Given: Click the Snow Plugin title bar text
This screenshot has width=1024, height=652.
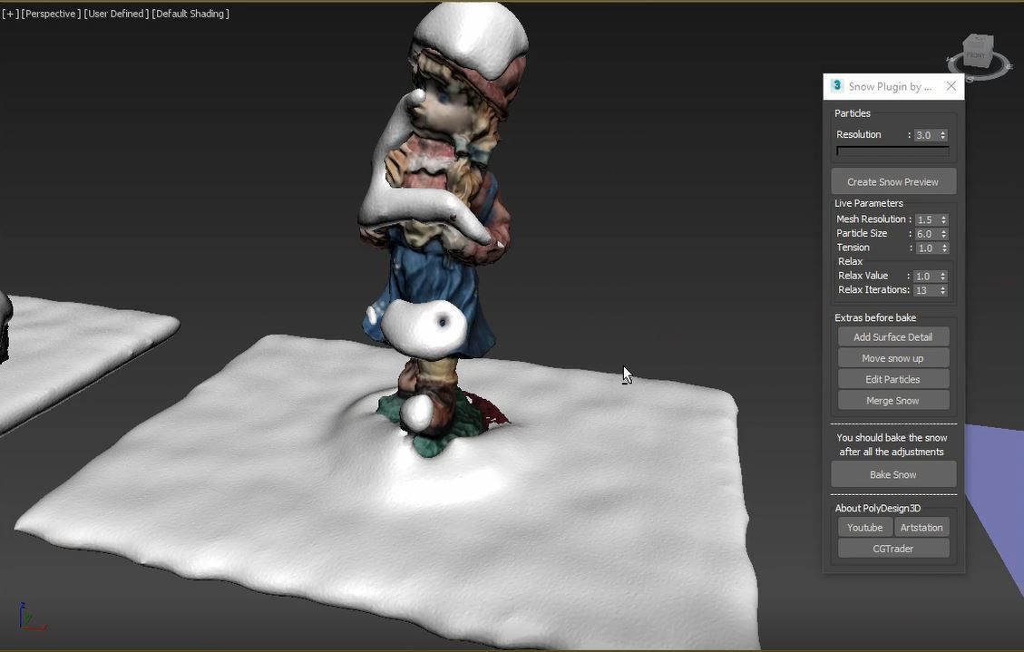Looking at the screenshot, I should pos(890,86).
